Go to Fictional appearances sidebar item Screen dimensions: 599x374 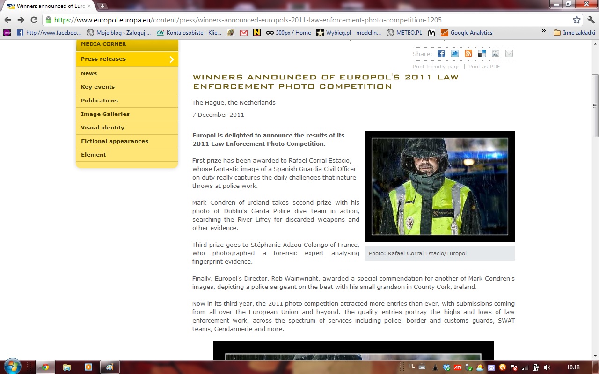pos(115,141)
